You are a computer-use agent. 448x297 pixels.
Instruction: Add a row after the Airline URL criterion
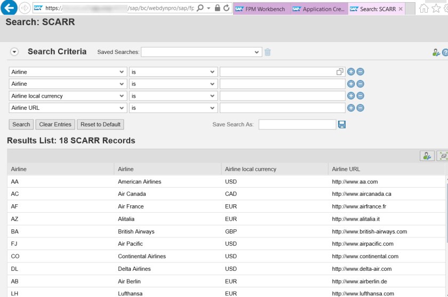(x=351, y=108)
